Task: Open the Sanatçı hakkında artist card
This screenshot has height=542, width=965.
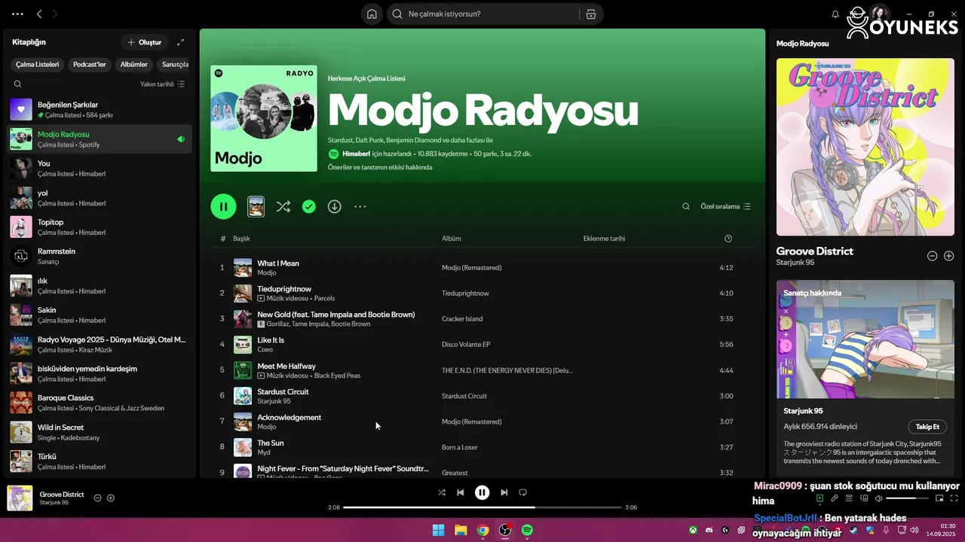Action: tap(865, 377)
